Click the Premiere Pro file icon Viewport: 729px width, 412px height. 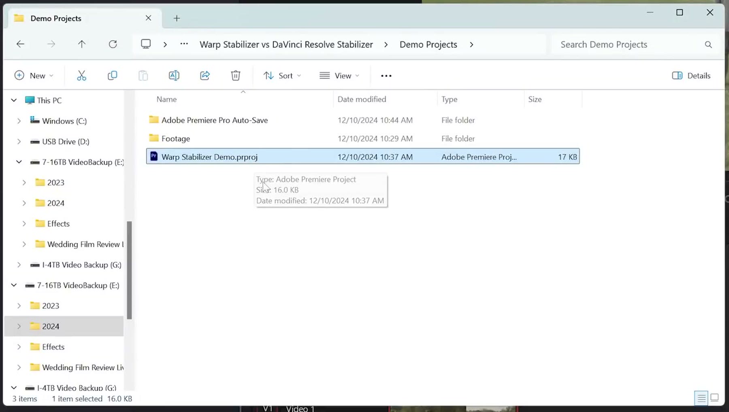coord(154,156)
